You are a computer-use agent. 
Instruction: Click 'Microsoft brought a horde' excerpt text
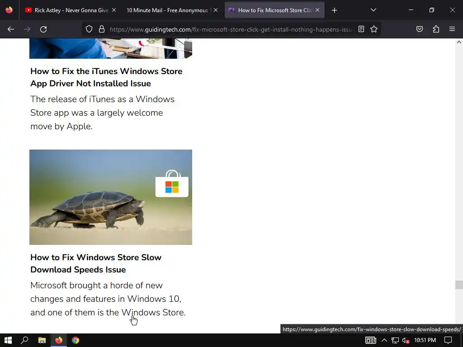click(108, 299)
